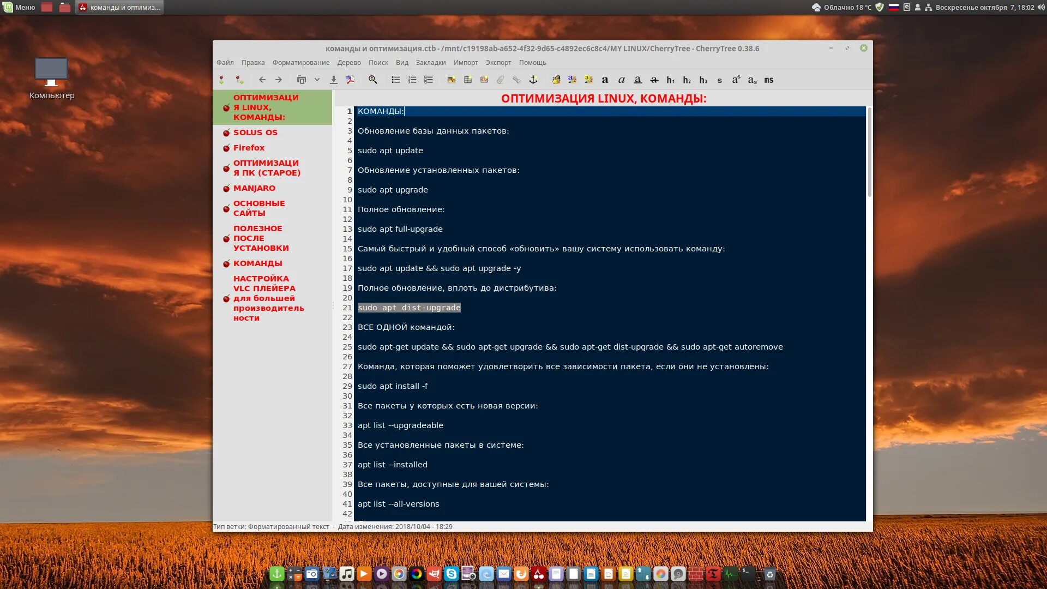This screenshot has width=1047, height=589.
Task: Expand the dropdown arrow beside the windows icon
Action: 317,80
